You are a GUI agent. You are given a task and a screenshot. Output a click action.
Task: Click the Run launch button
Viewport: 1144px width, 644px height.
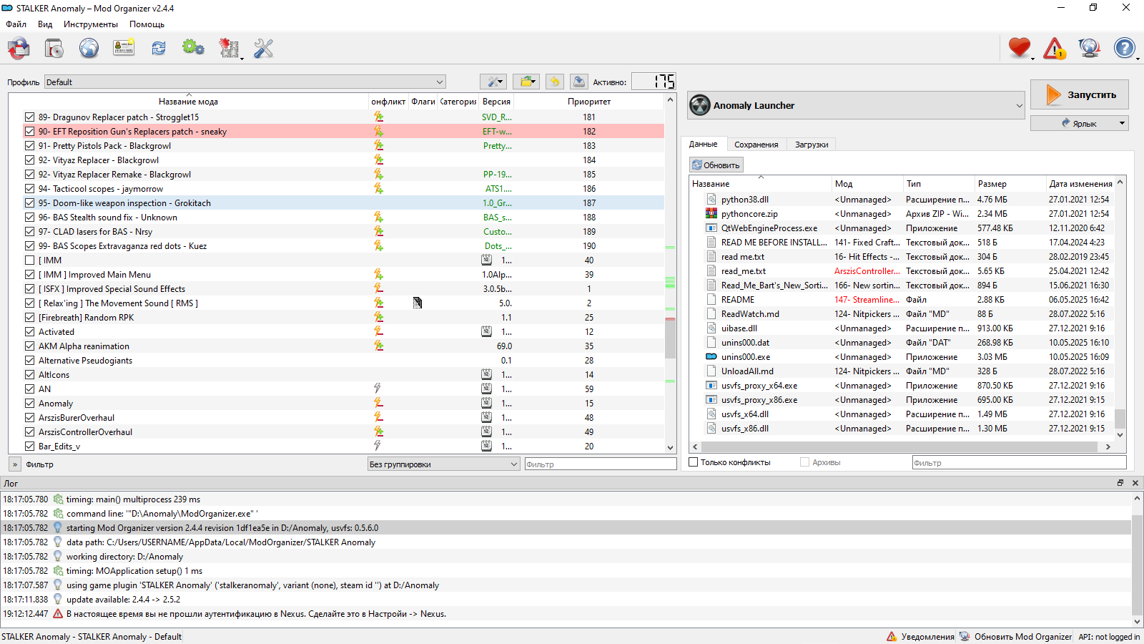[x=1080, y=94]
